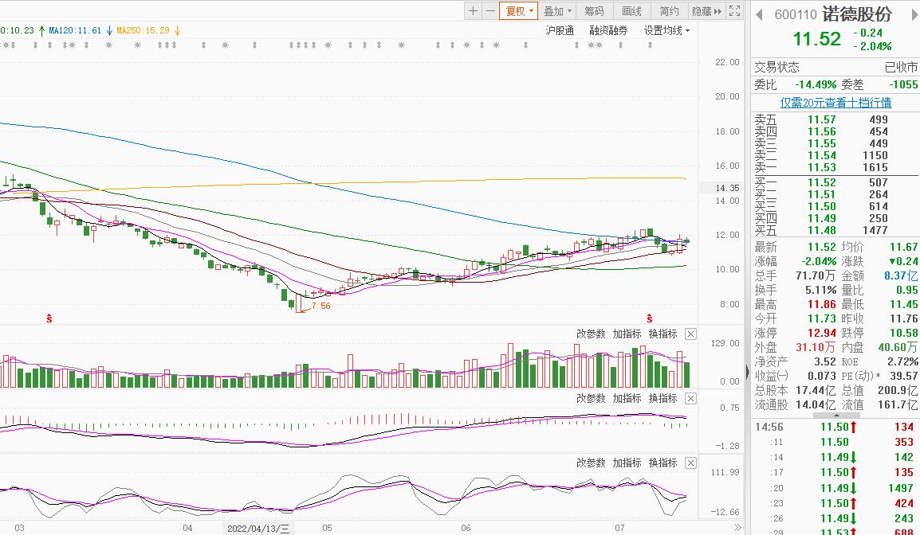920x535 pixels.
Task: Close the MACD indicator panel
Action: coord(690,398)
